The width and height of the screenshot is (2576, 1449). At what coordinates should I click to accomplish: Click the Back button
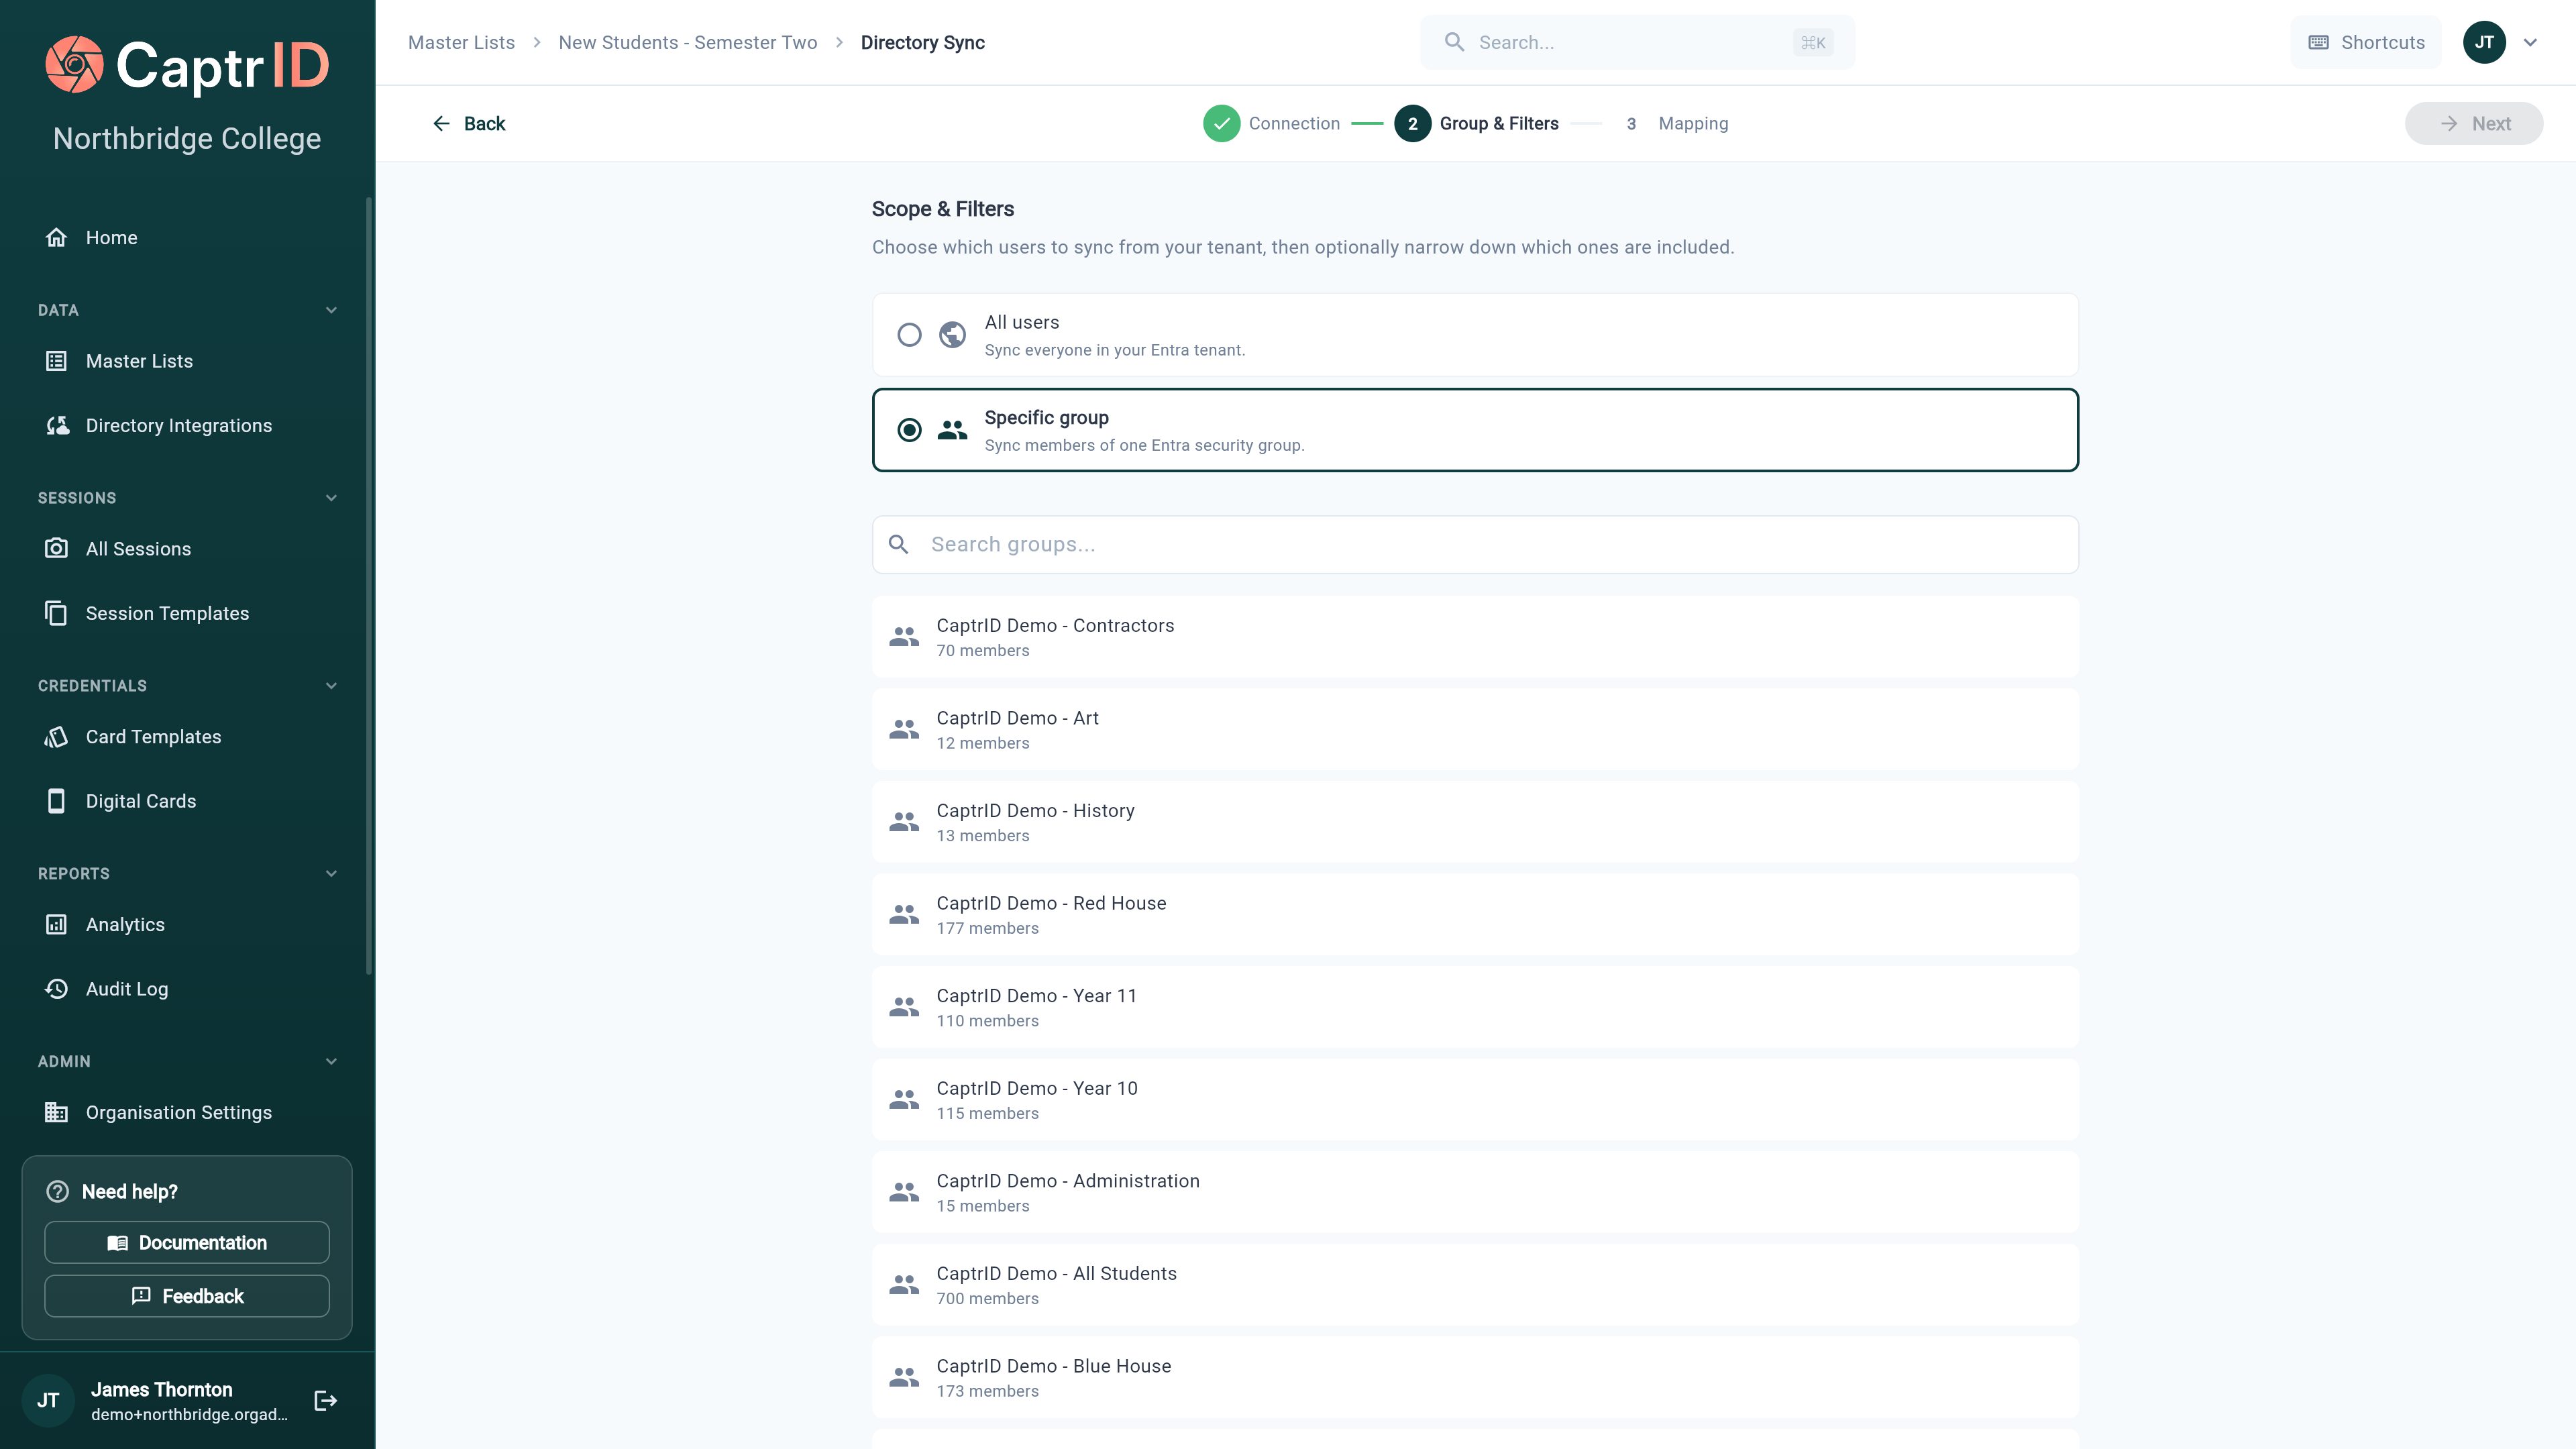[x=469, y=123]
